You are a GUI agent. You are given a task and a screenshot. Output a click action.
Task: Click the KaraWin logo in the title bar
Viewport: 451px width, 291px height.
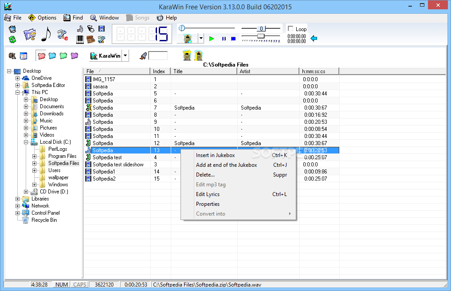(8, 6)
